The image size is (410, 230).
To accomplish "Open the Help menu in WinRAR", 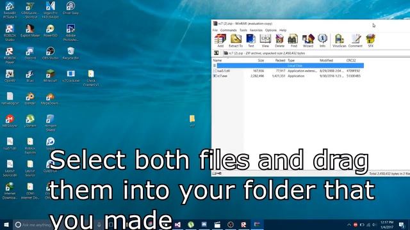I will [283, 30].
